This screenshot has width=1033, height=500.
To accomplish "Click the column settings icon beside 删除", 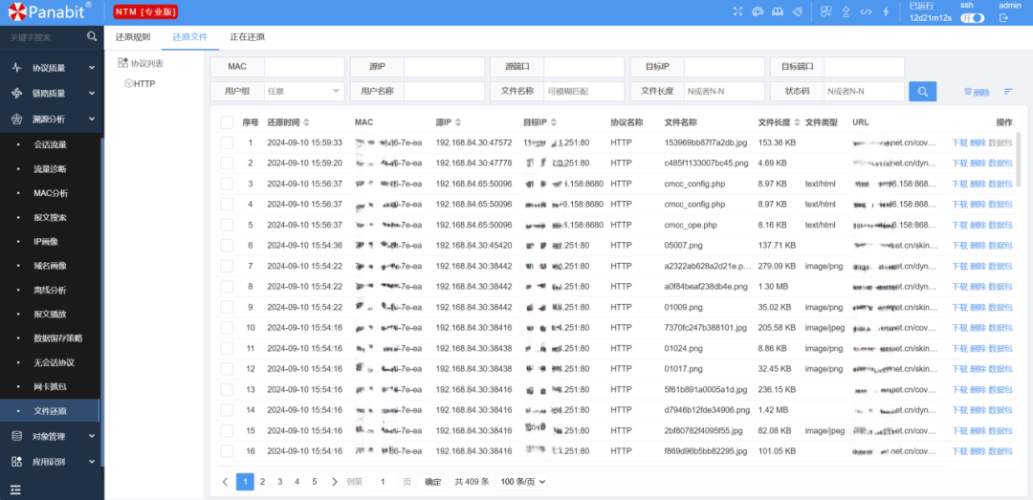I will pos(1008,92).
